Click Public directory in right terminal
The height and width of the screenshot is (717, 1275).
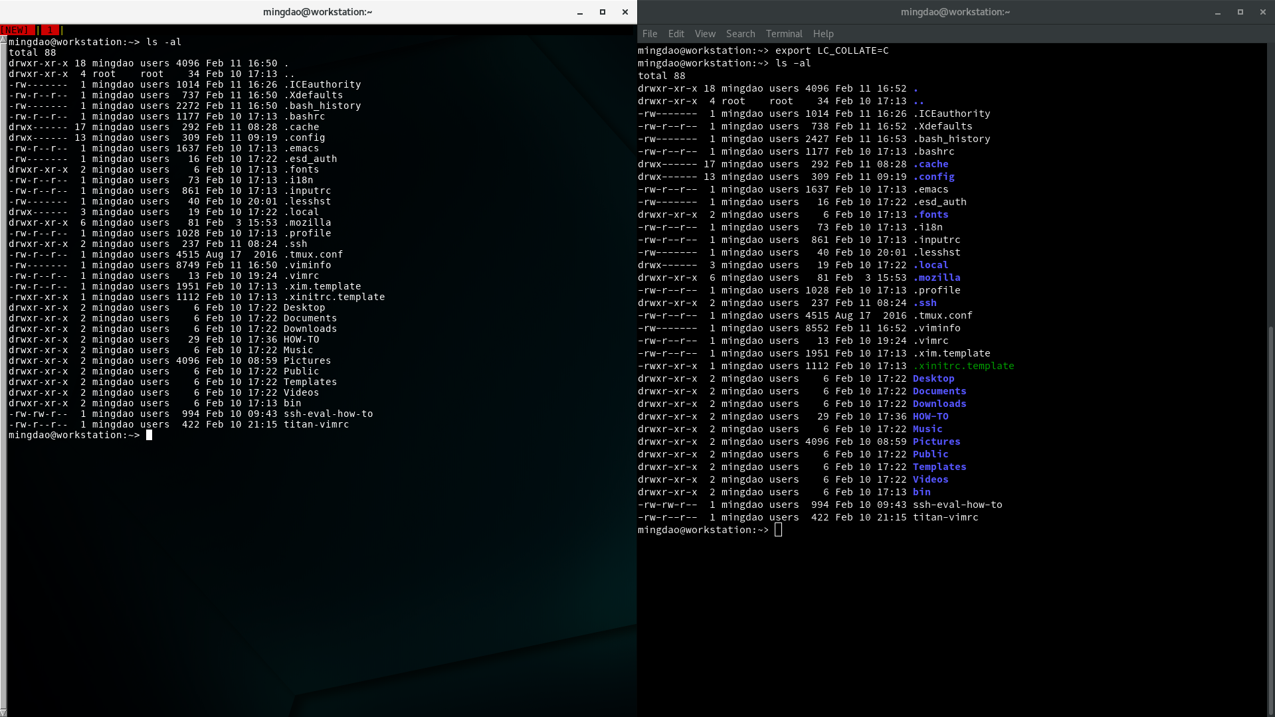930,454
